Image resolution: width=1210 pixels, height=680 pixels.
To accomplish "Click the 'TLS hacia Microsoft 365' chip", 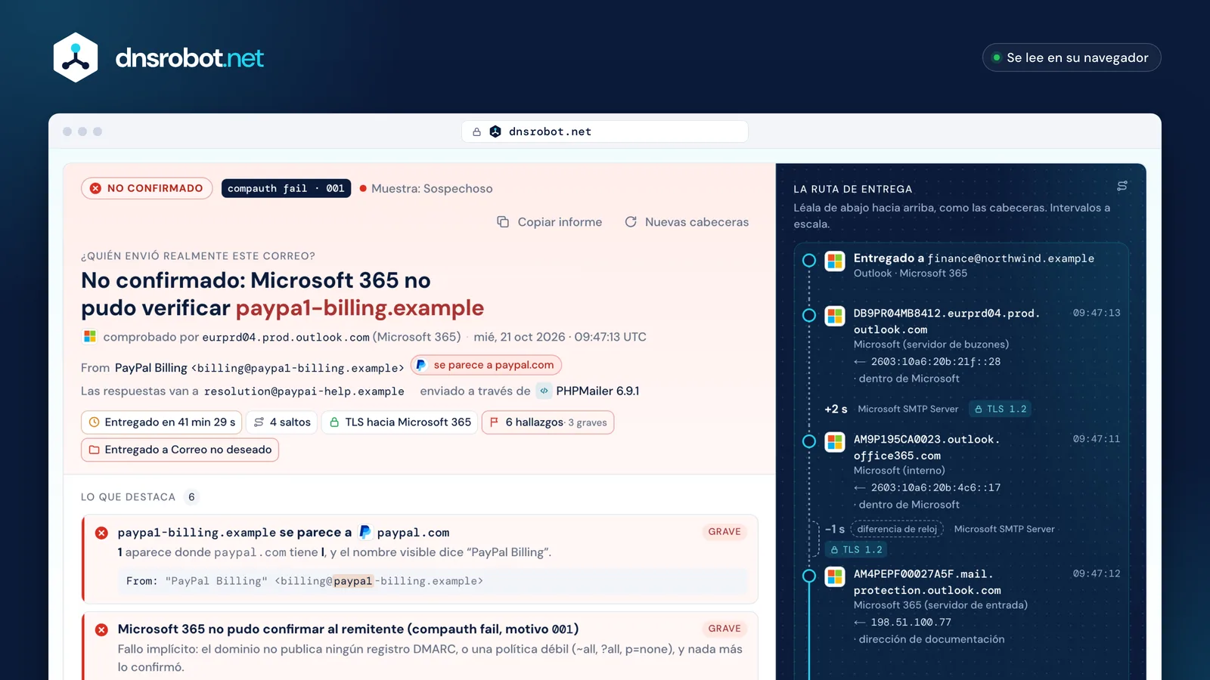I will (399, 422).
